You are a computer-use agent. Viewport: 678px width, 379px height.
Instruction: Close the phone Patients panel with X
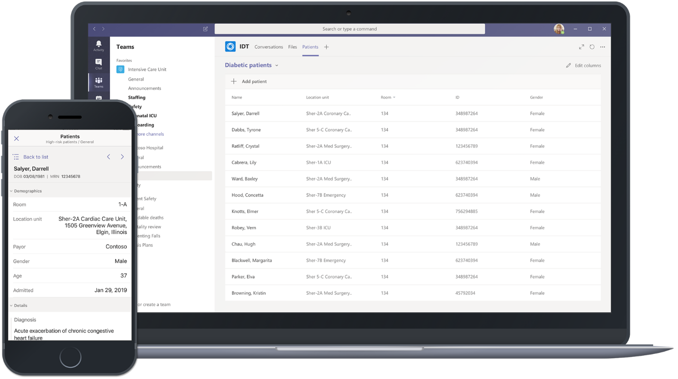pos(17,138)
